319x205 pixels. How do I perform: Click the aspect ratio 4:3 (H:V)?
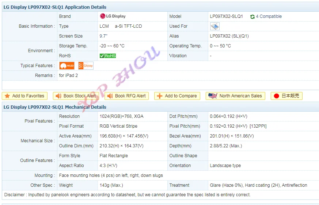point(108,165)
